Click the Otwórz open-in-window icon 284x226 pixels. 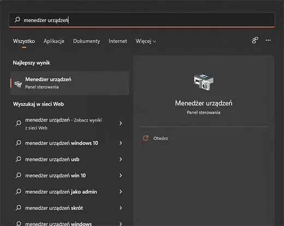point(146,138)
